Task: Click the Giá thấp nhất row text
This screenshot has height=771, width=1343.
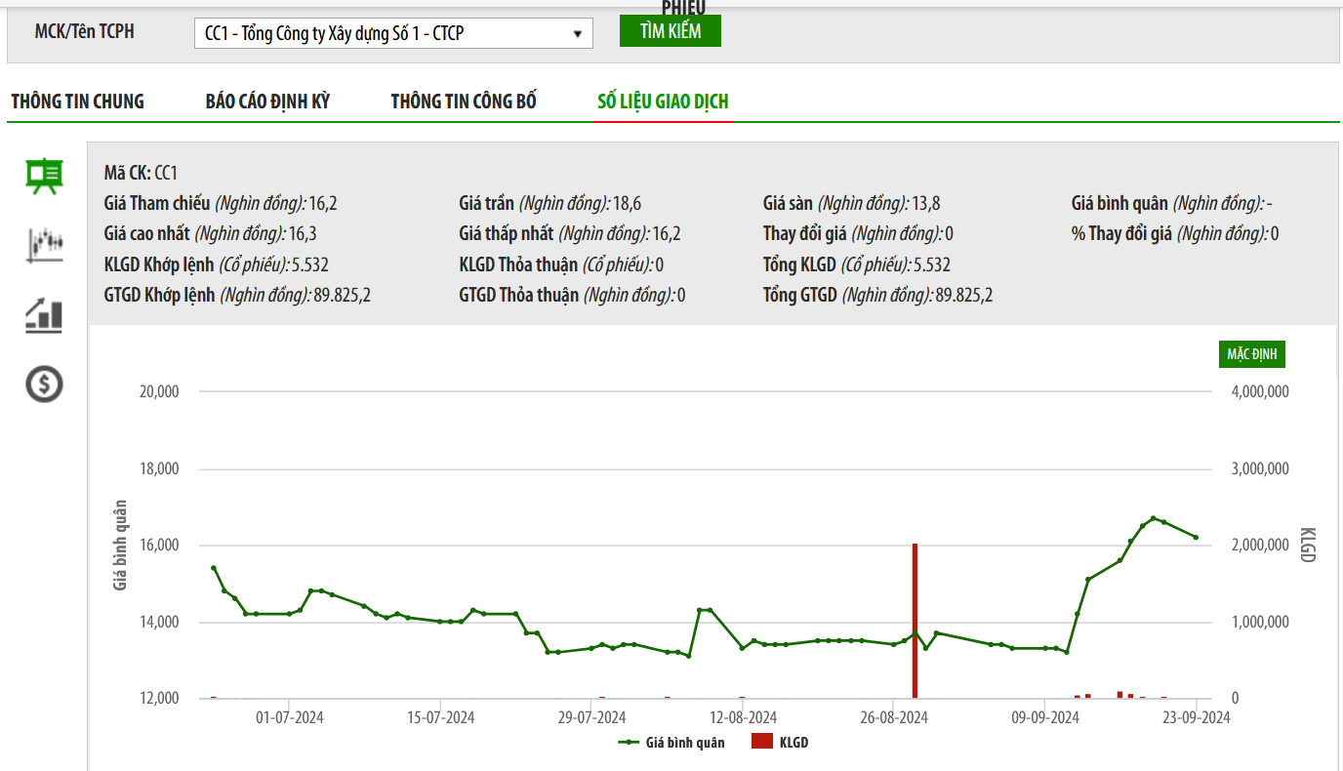Action: point(570,233)
